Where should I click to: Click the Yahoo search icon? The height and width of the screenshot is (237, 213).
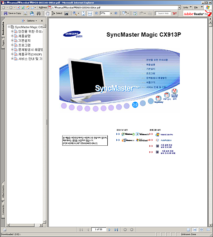pyautogui.click(x=175, y=13)
